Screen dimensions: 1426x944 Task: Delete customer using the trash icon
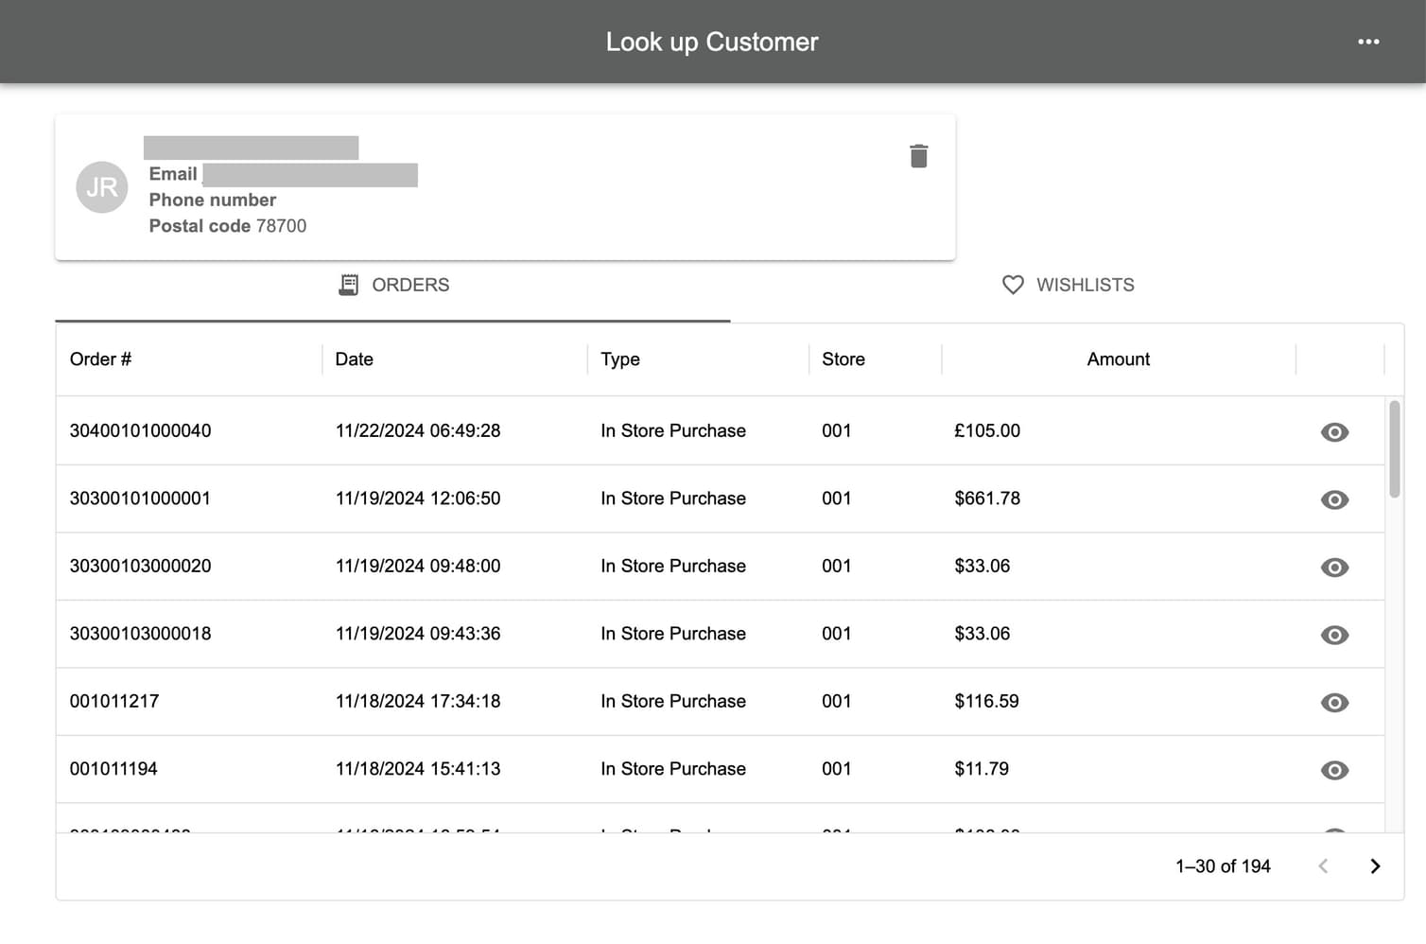point(918,156)
